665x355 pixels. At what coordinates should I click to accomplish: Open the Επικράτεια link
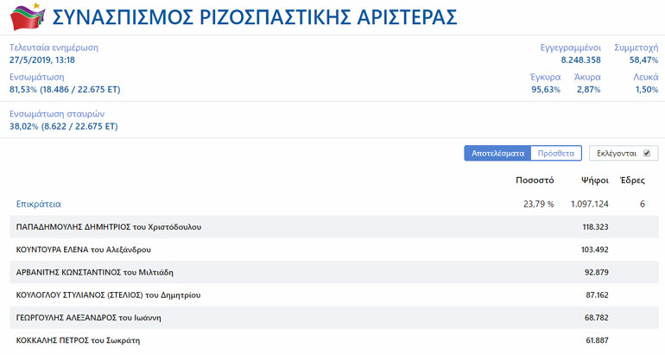coord(39,204)
